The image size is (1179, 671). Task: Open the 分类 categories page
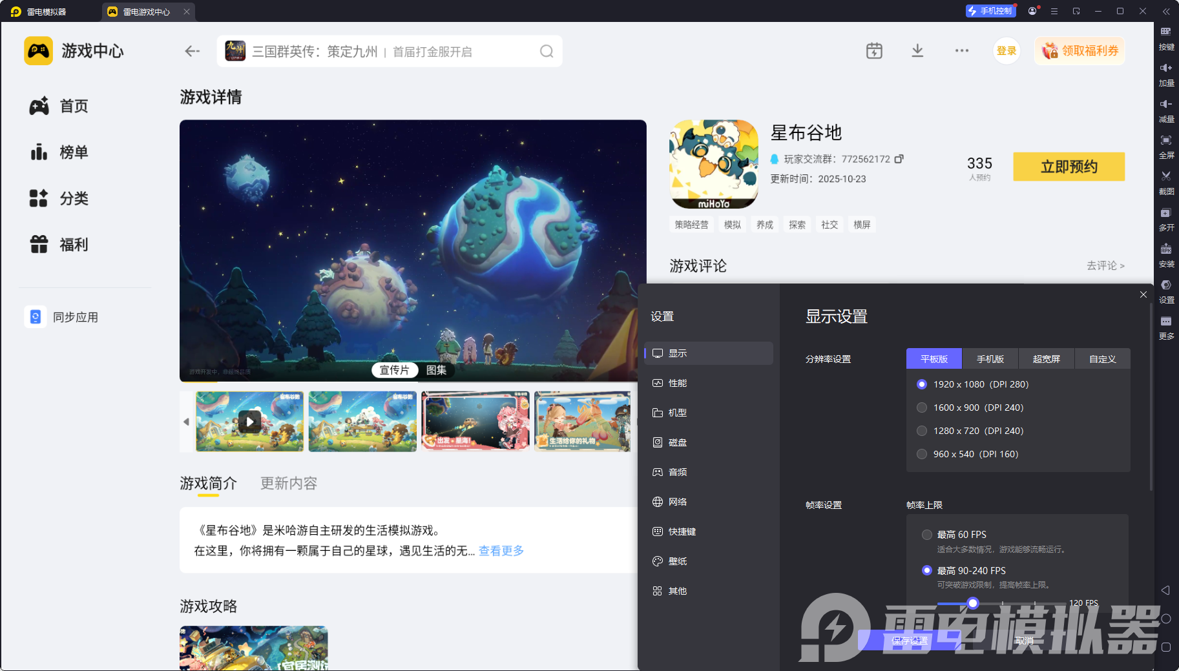(x=59, y=198)
